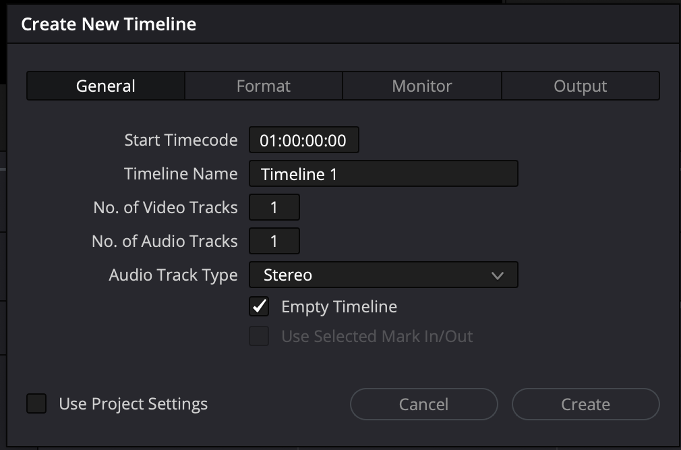Select the Timeline Name field
Screen dimensions: 681x450
tap(383, 173)
